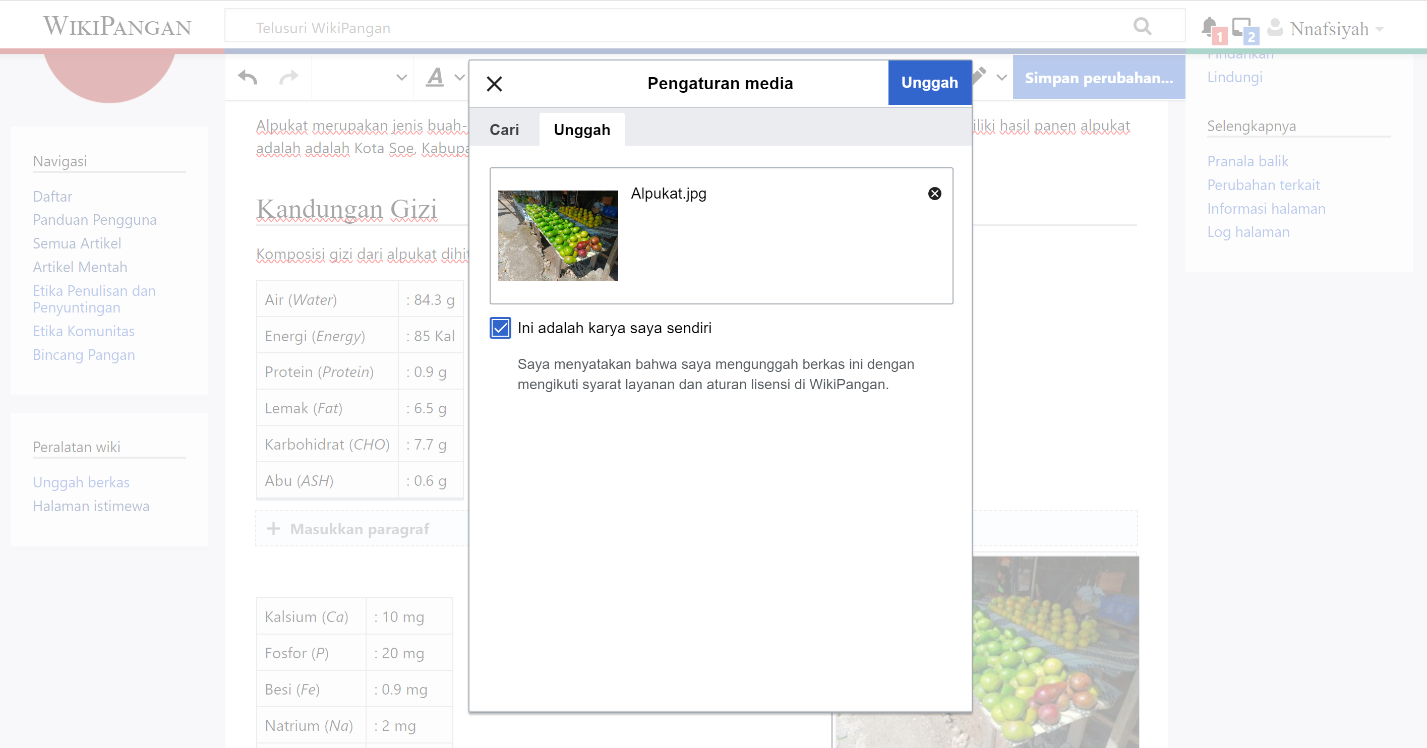Viewport: 1427px width, 748px height.
Task: Click Simpan perubahan button
Action: click(x=1099, y=78)
